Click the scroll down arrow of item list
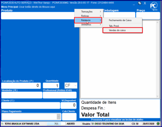This screenshot has height=127, width=162. (158, 96)
